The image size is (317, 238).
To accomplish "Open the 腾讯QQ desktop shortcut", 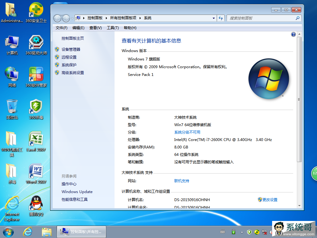I will 36,206.
